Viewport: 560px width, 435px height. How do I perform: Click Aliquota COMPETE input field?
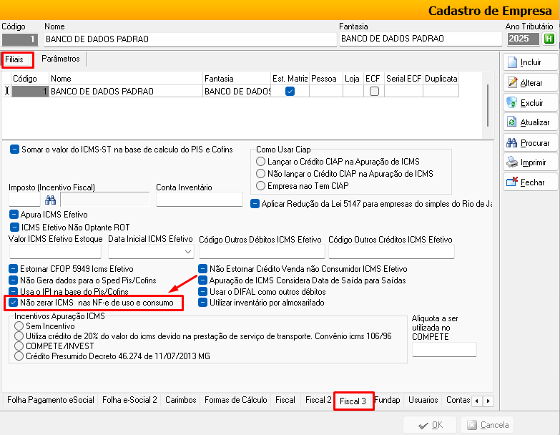[x=444, y=349]
